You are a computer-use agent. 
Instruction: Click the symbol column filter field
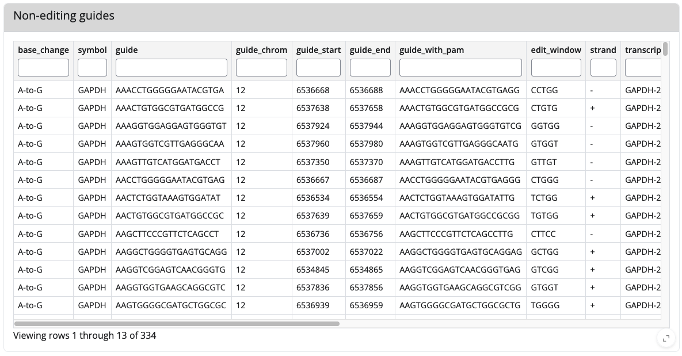(92, 68)
